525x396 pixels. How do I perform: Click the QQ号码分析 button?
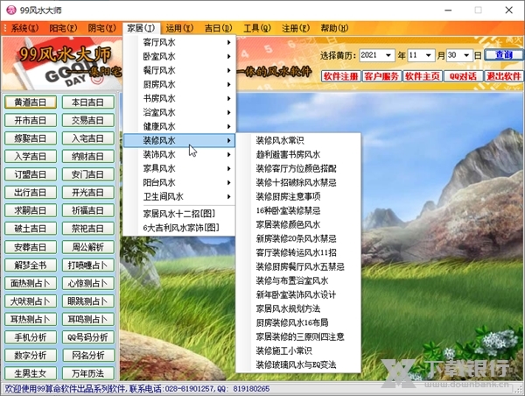click(88, 337)
